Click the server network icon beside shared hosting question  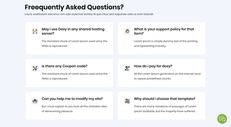click(35, 32)
